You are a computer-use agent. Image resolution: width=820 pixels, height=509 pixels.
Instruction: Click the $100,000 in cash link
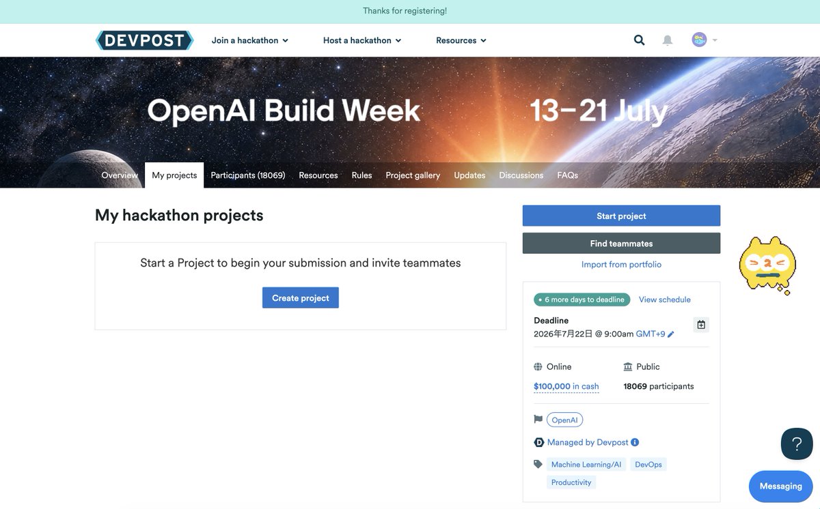click(x=566, y=386)
